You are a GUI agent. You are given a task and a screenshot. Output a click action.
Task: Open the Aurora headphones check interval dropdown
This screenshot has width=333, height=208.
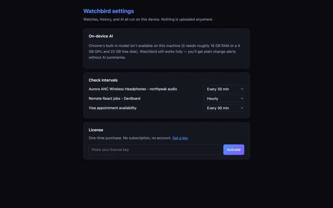(x=224, y=89)
